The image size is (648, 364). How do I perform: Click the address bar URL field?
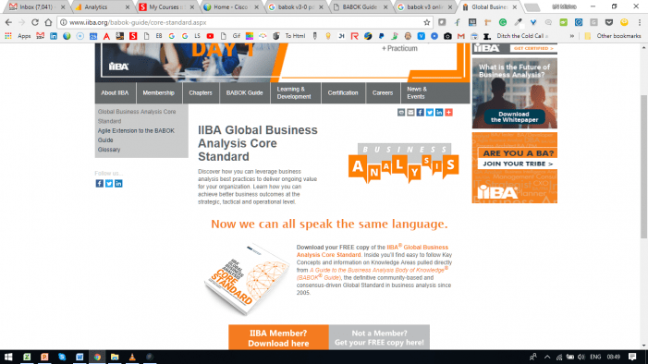click(x=244, y=22)
